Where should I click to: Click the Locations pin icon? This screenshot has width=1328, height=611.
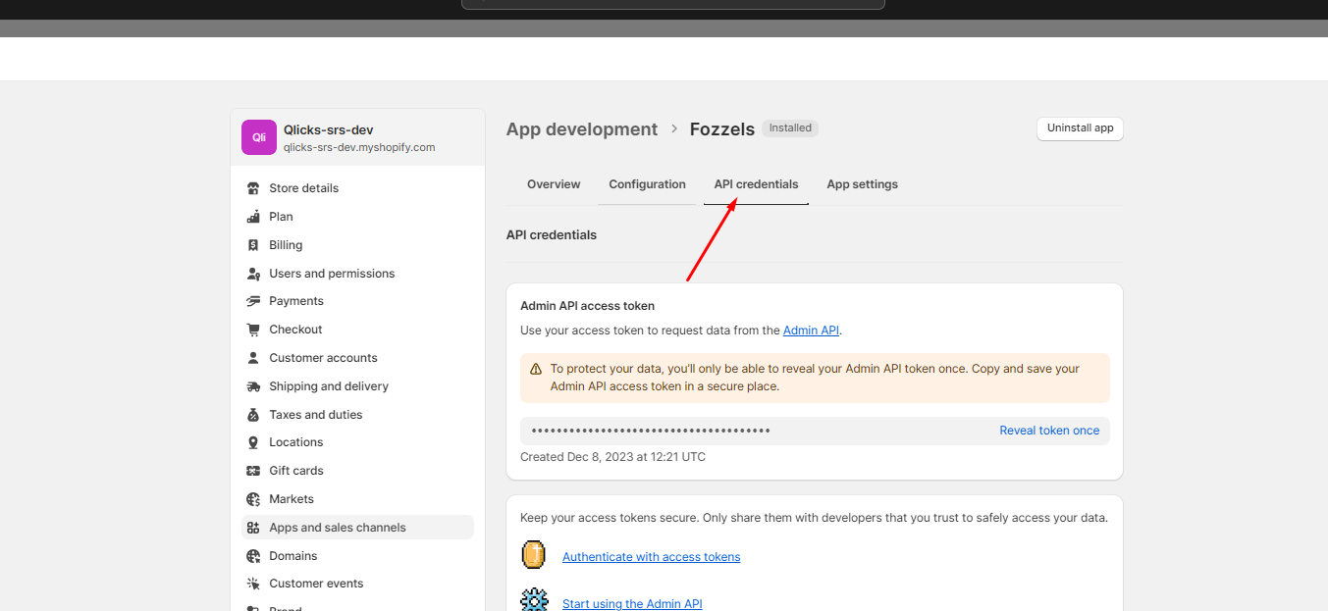253,442
